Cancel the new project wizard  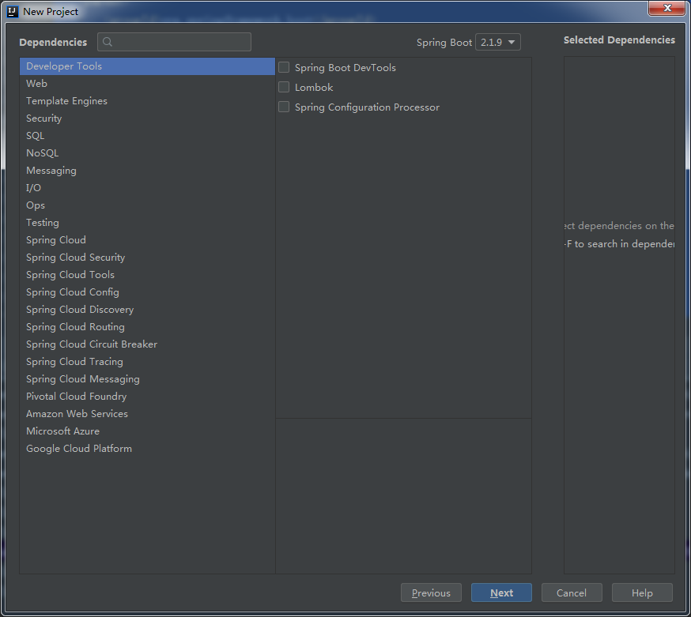click(572, 593)
